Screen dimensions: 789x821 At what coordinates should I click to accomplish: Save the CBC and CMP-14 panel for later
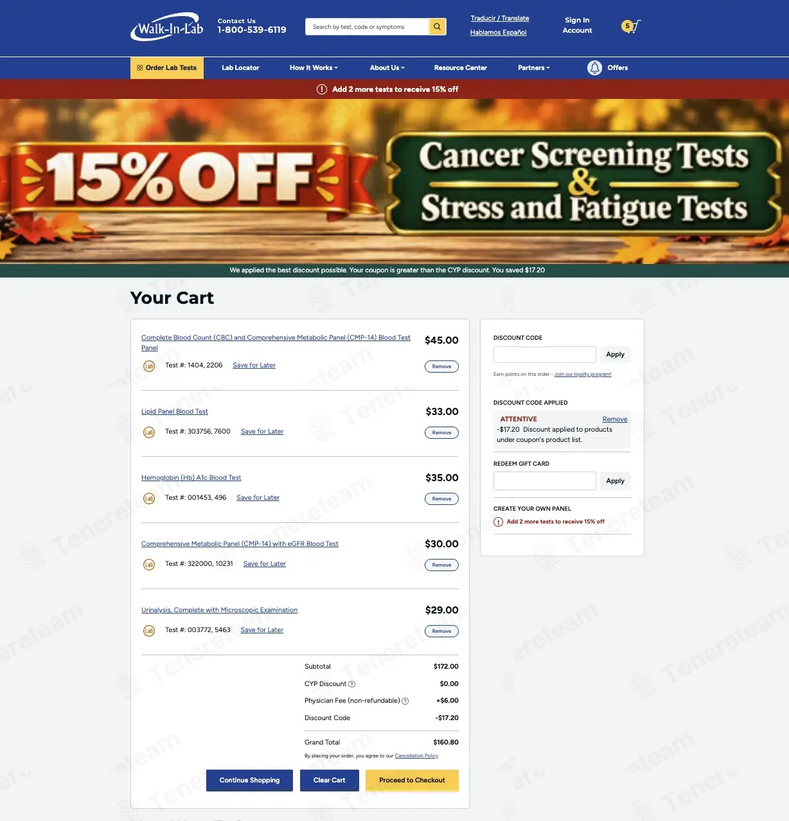click(x=254, y=366)
